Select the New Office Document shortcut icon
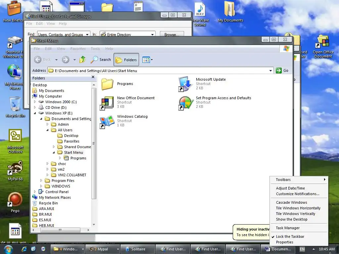 (x=107, y=103)
